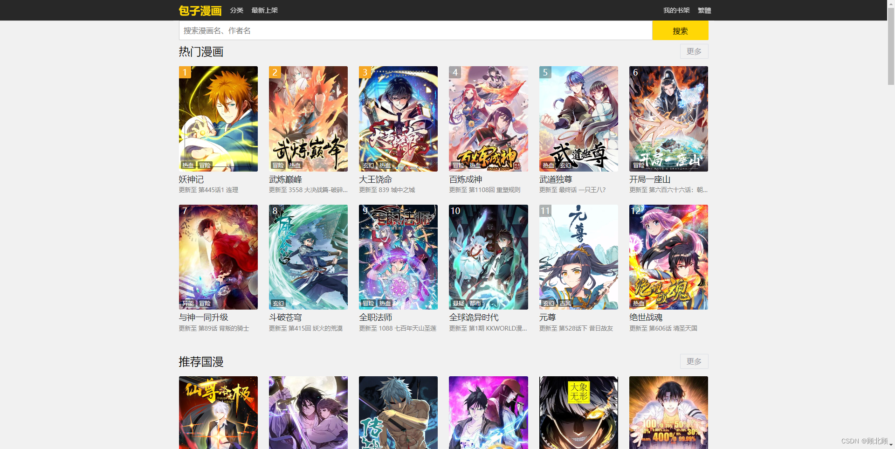The width and height of the screenshot is (895, 449).
Task: Open the 武道独尊 cover thumbnail
Action: tap(578, 119)
